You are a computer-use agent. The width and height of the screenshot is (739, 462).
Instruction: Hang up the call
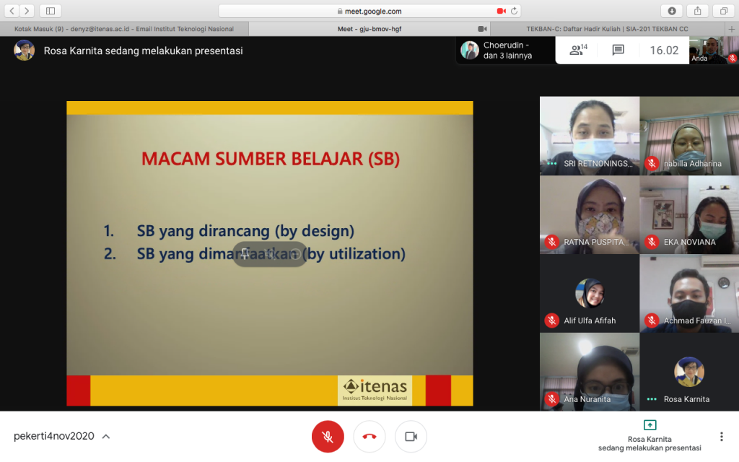(369, 437)
